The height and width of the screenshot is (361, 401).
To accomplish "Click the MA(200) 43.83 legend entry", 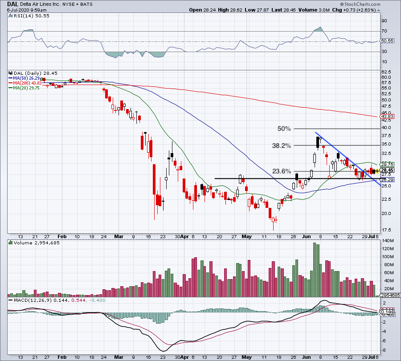I will tap(25, 83).
